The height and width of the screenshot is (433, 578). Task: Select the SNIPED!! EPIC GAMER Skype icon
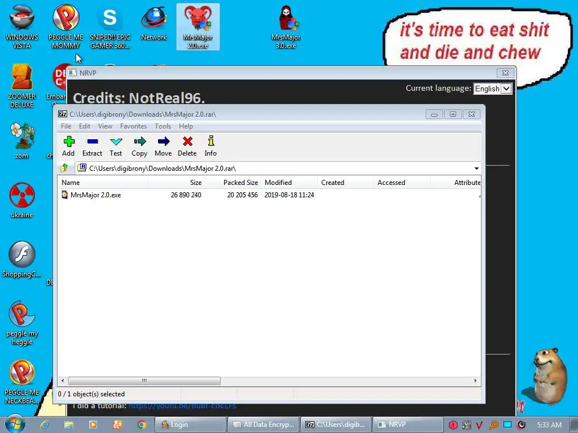[110, 26]
